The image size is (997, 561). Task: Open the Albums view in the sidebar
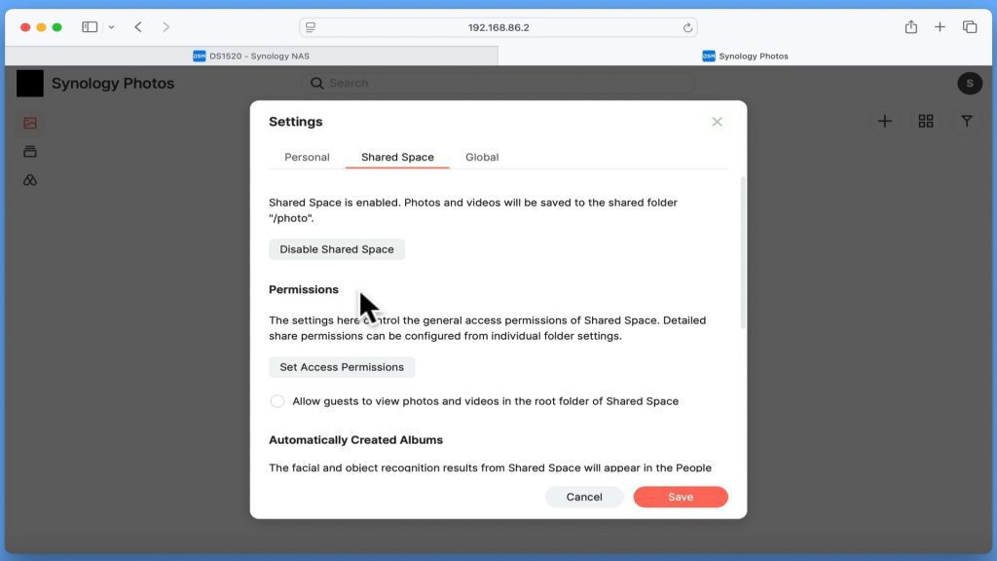pyautogui.click(x=30, y=151)
